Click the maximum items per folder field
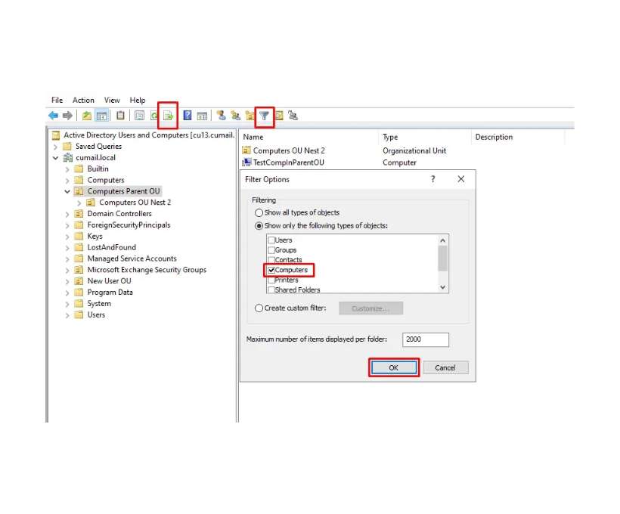This screenshot has width=620, height=514. (425, 339)
